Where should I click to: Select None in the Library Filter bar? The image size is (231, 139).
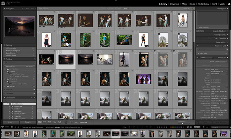125,8
